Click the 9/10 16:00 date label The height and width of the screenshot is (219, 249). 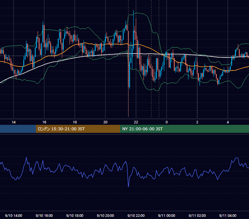pos(44,215)
